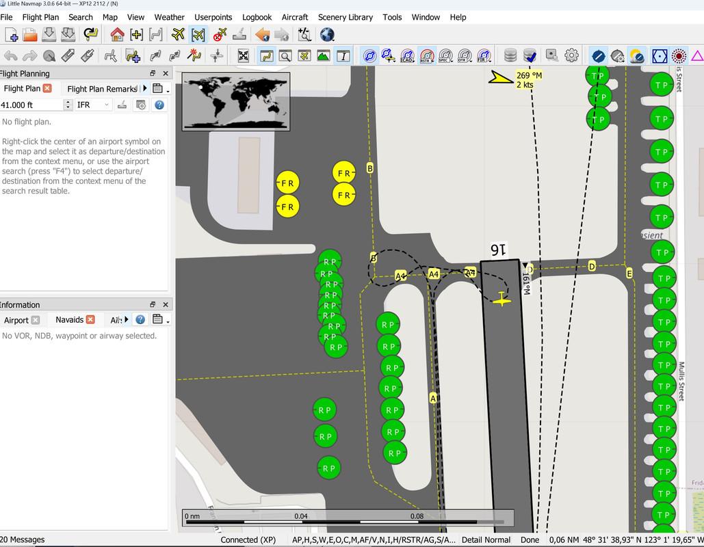Create a new flight plan
Image resolution: width=704 pixels, height=547 pixels.
tap(11, 35)
